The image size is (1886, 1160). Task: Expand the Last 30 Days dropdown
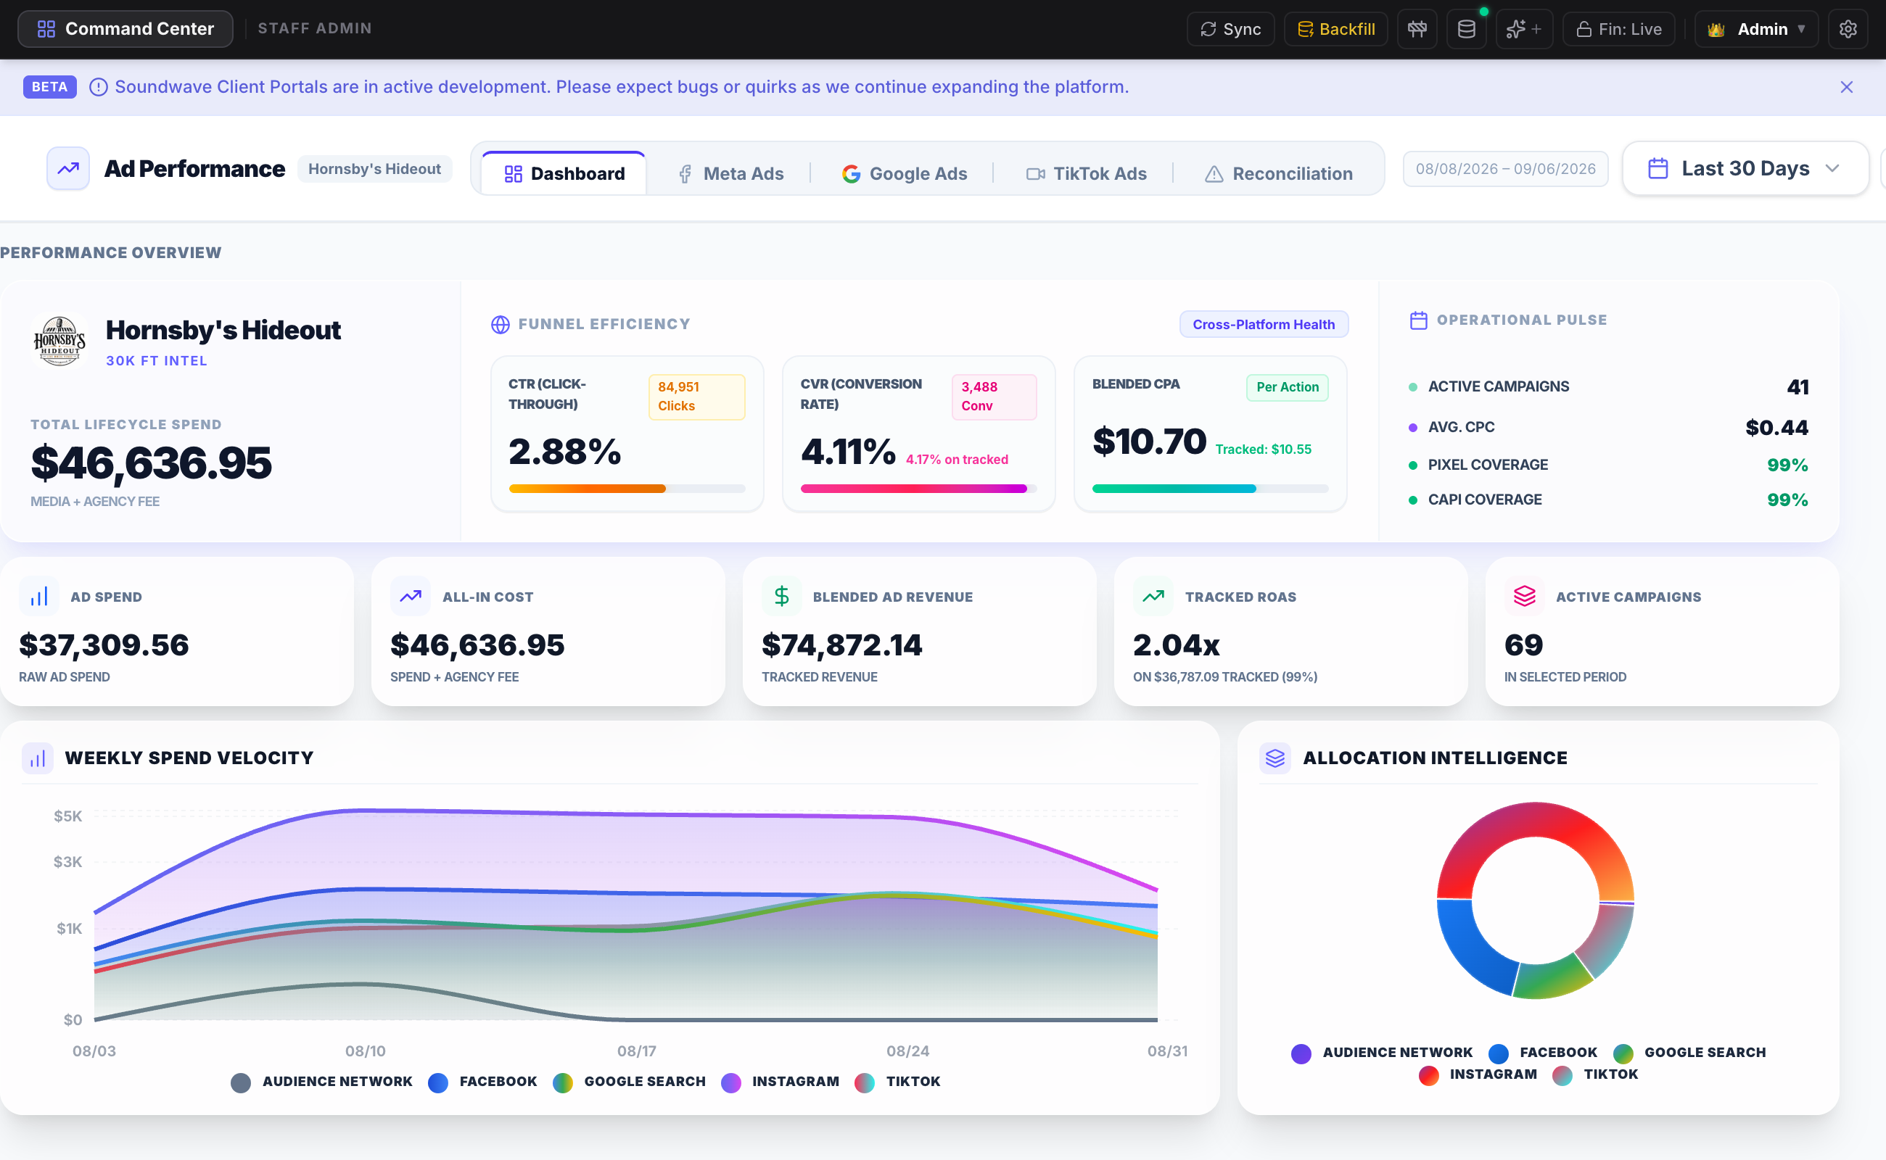coord(1745,168)
